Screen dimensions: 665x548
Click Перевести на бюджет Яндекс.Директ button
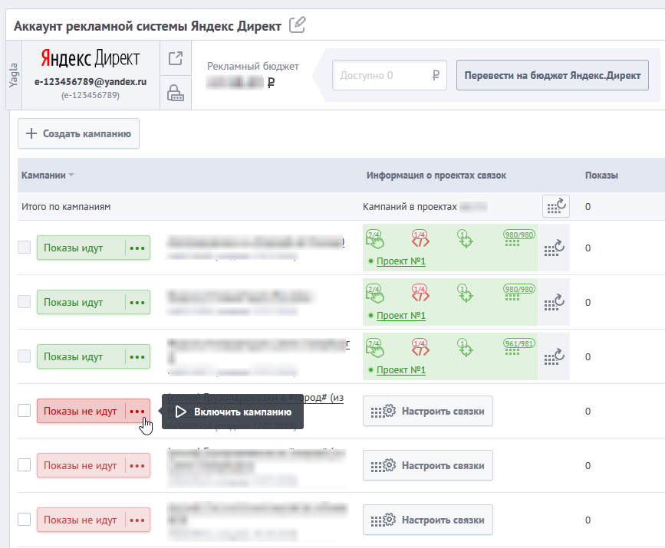click(552, 75)
